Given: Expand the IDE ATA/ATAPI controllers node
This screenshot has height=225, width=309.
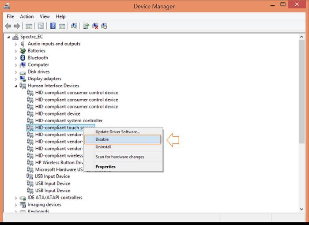Looking at the screenshot, I should click(x=16, y=198).
